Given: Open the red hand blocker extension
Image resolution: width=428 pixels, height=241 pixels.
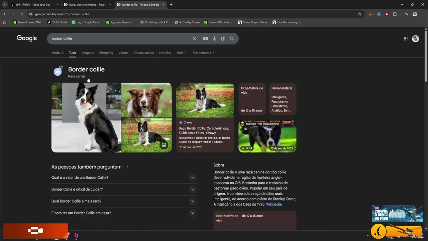Looking at the screenshot, I should click(x=387, y=14).
